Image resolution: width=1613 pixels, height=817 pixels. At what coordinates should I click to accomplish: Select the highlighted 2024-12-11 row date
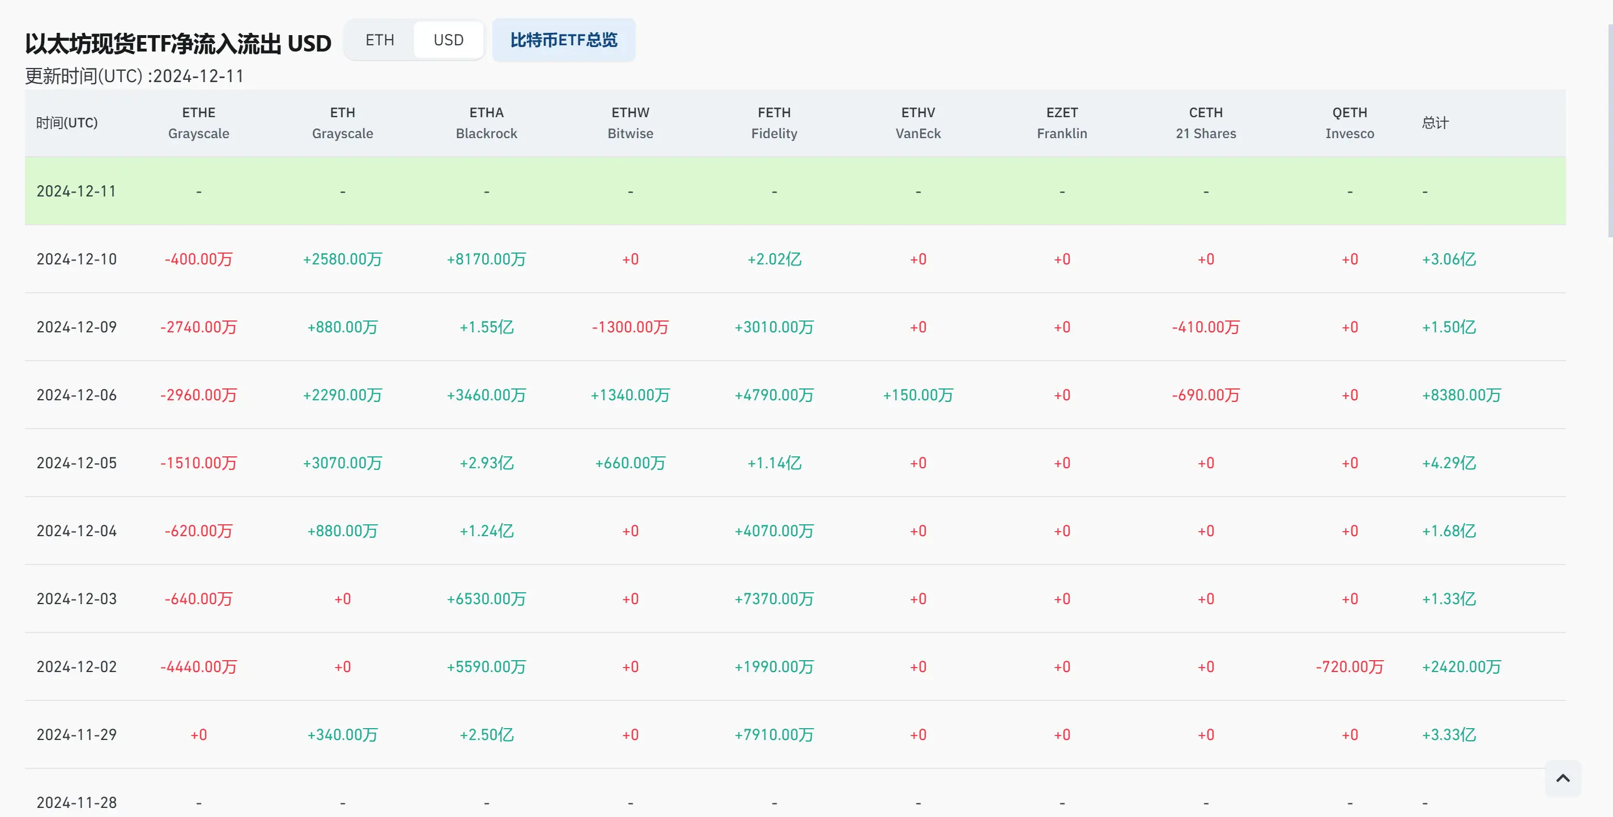[x=76, y=191]
